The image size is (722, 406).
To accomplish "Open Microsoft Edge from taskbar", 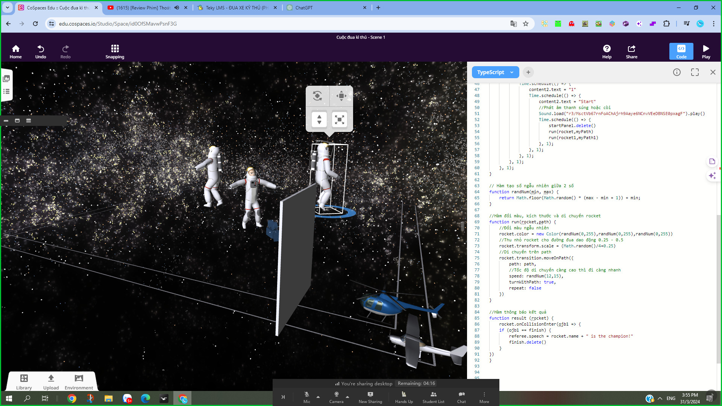I will coord(145,398).
